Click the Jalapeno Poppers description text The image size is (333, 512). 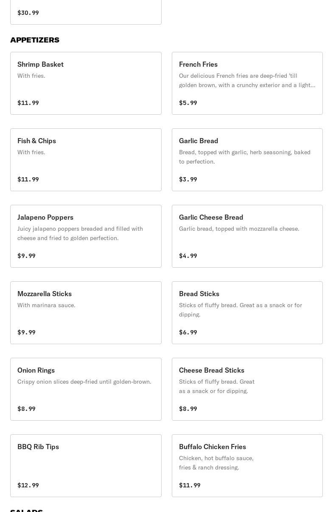[80, 233]
